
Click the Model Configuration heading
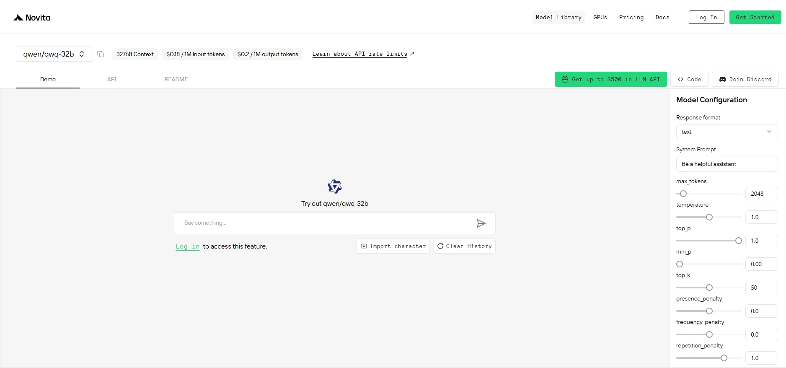tap(711, 100)
